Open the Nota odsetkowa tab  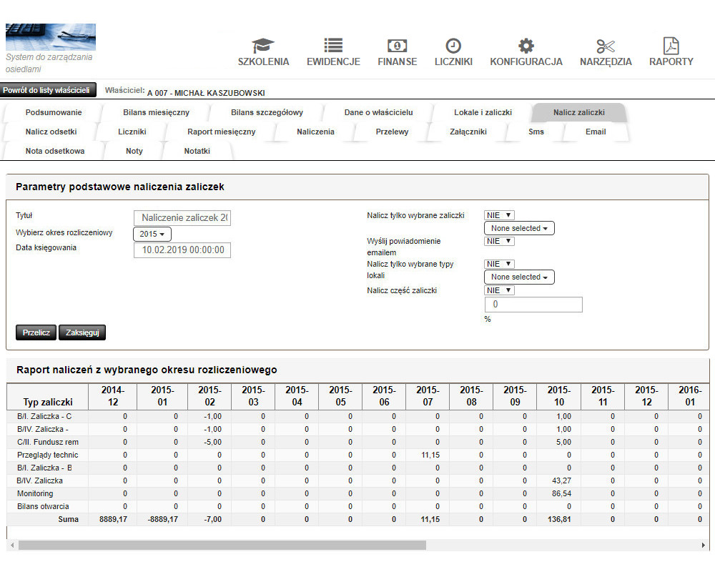[55, 151]
